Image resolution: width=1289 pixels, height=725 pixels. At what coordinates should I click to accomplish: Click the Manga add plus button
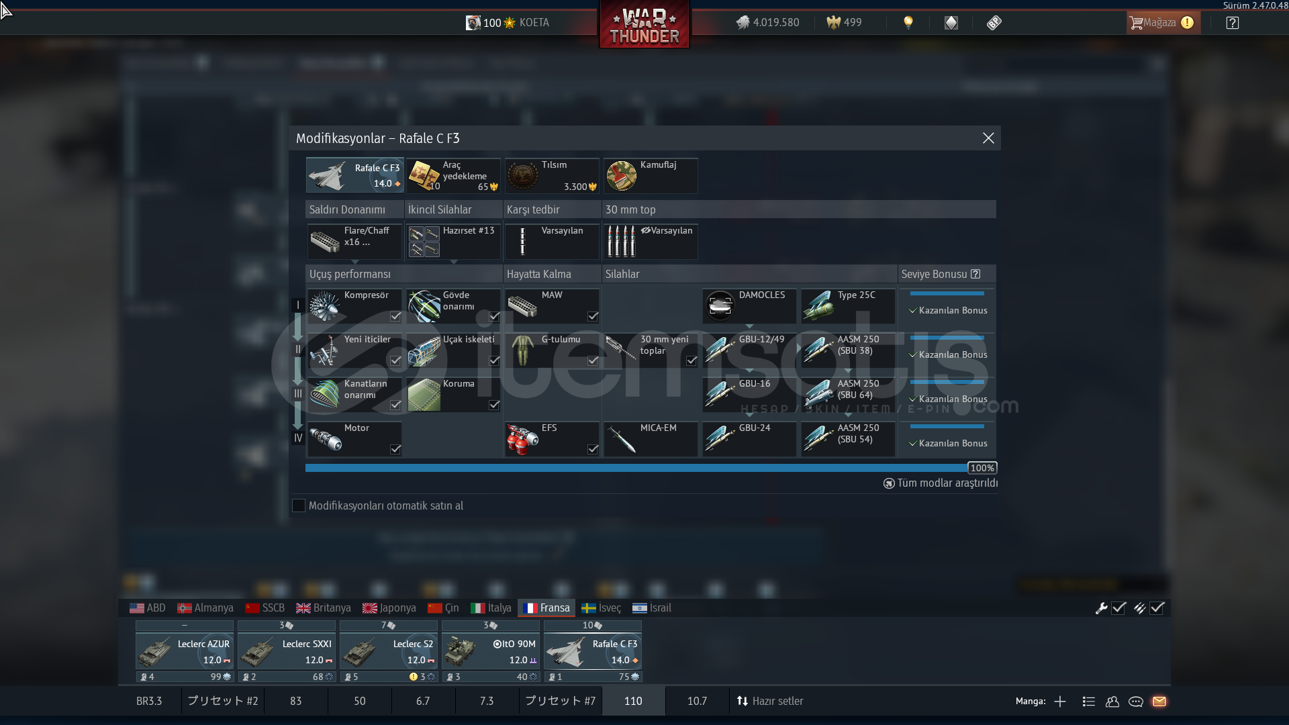point(1060,702)
